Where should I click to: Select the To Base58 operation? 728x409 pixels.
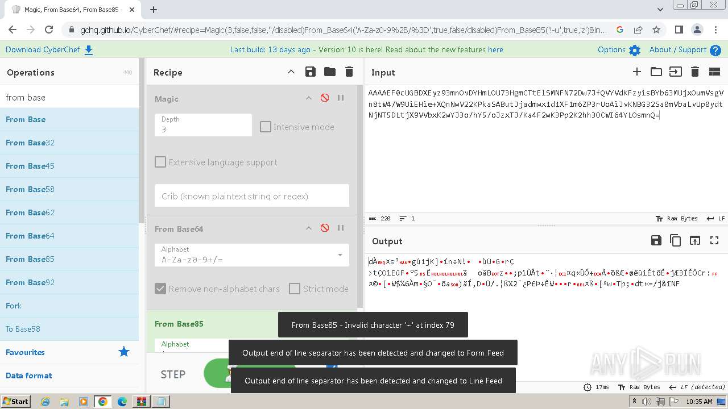tap(69, 329)
